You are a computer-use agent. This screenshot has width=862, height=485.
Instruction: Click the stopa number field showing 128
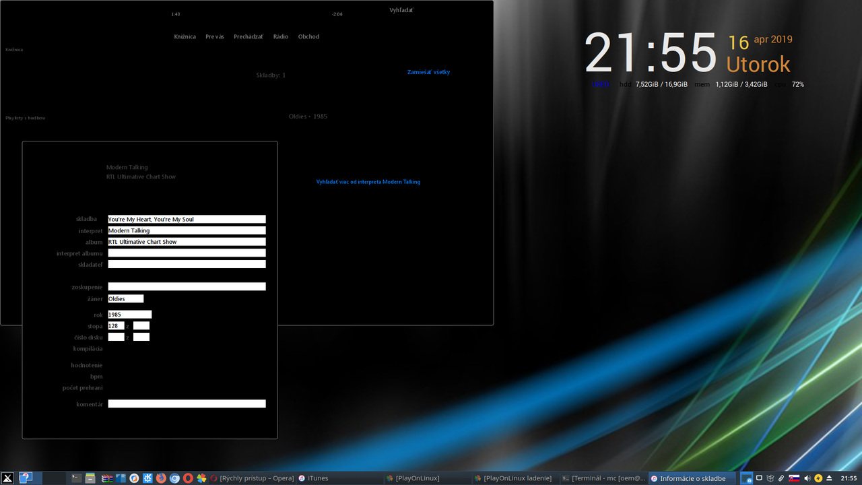click(116, 326)
